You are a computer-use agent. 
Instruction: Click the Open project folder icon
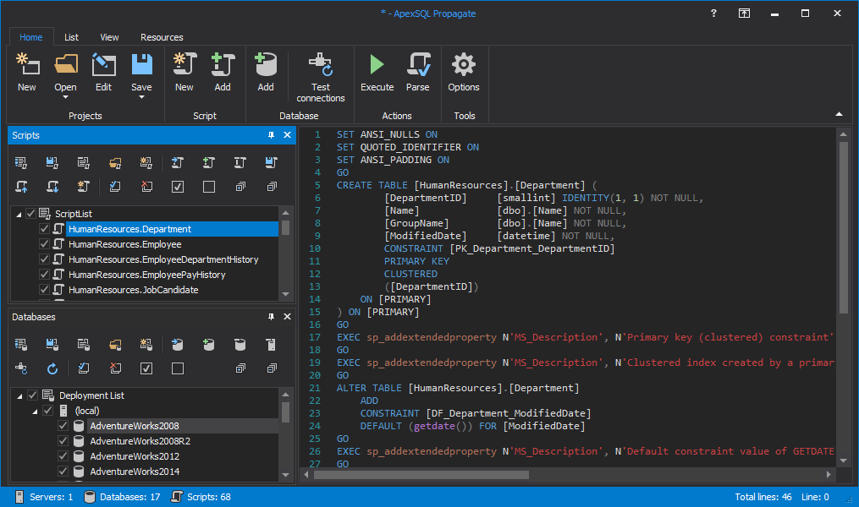[x=66, y=64]
